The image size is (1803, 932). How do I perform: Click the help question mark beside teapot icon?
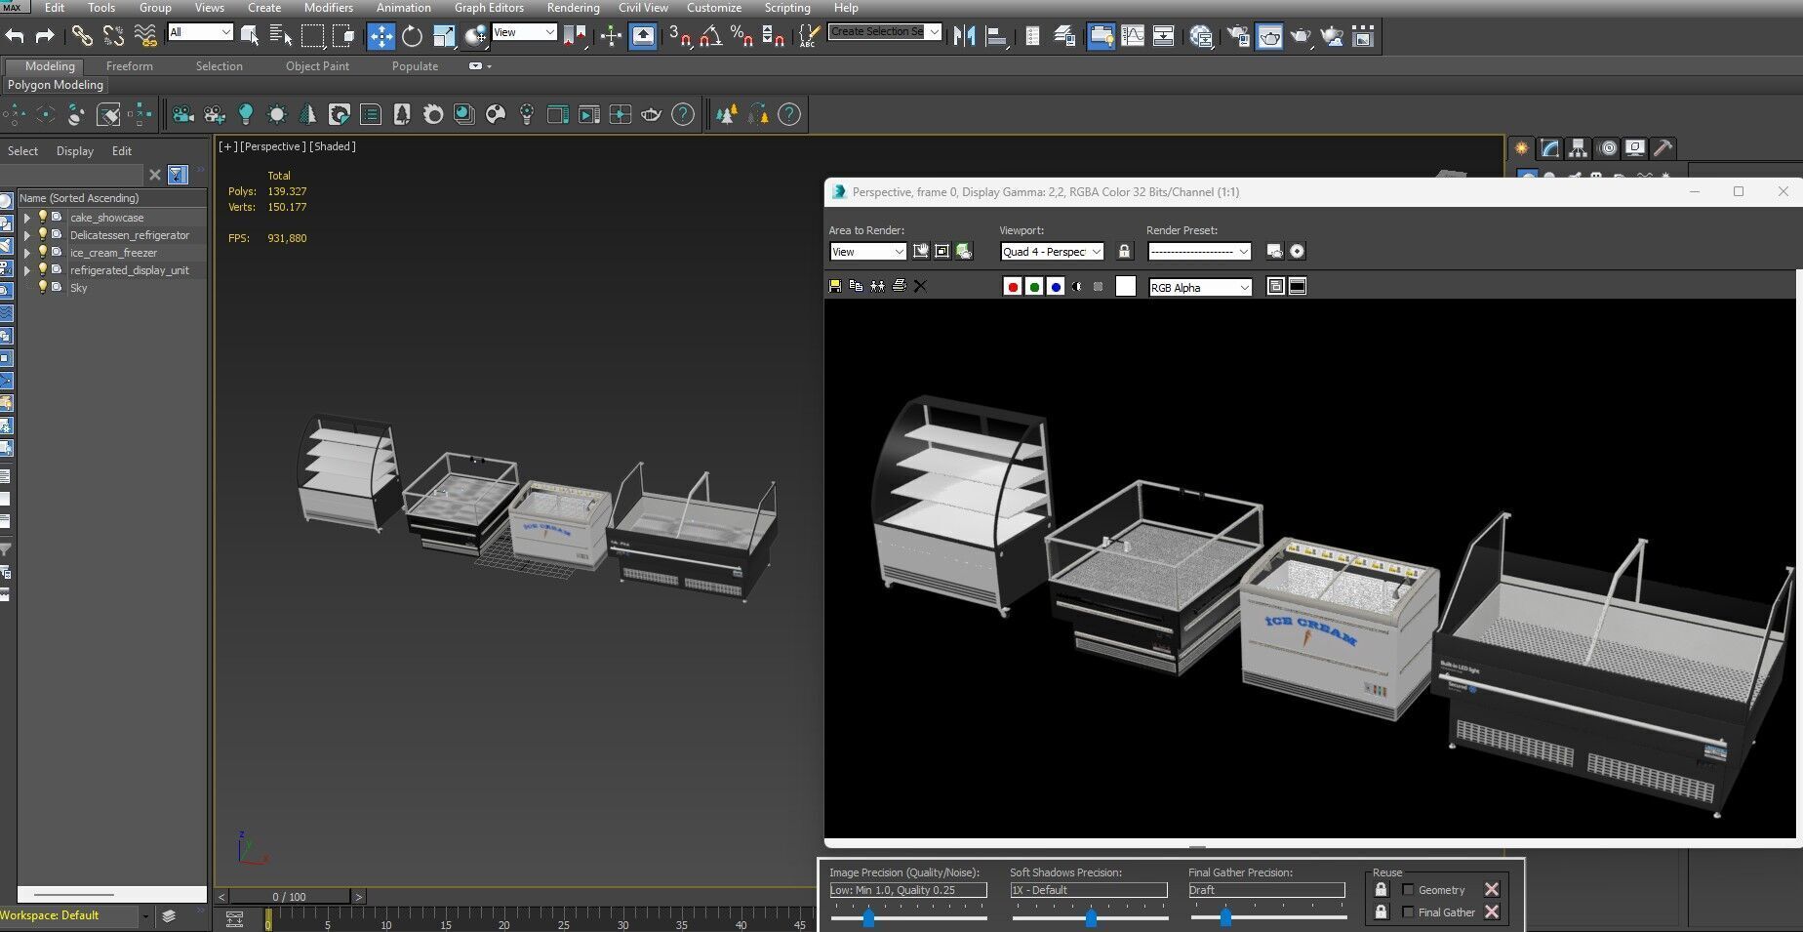[x=683, y=114]
